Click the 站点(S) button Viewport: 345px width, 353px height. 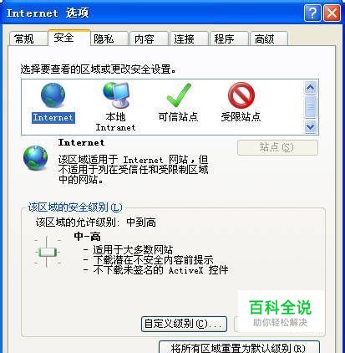pyautogui.click(x=277, y=147)
